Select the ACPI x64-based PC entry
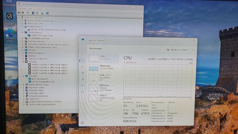 click(x=40, y=79)
